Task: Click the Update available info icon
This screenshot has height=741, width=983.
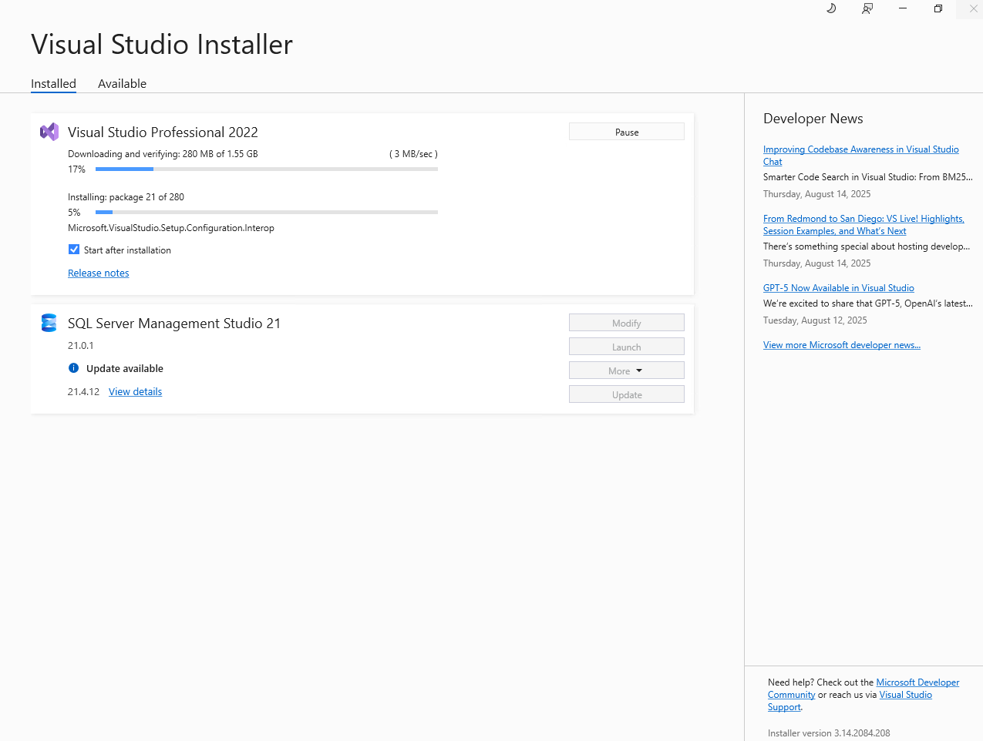Action: pyautogui.click(x=74, y=368)
